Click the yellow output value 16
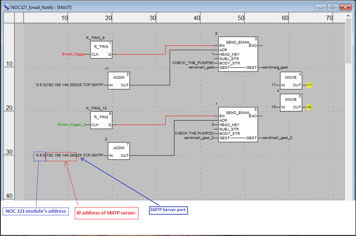This screenshot has width=356, height=236. click(309, 107)
